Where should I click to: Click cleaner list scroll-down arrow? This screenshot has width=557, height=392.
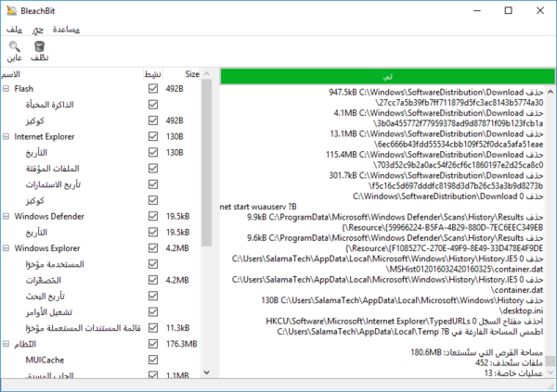[207, 373]
